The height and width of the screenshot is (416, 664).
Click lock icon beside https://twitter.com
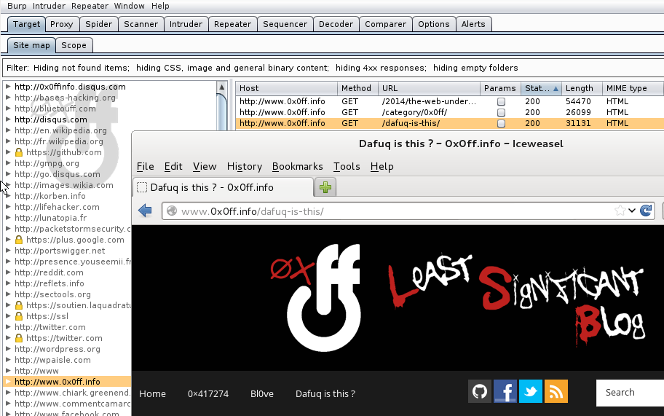coord(19,338)
